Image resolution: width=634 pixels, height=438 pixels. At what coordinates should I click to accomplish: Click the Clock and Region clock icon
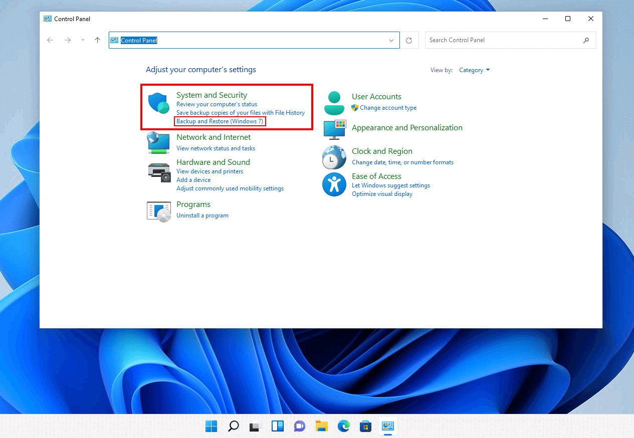click(x=334, y=157)
